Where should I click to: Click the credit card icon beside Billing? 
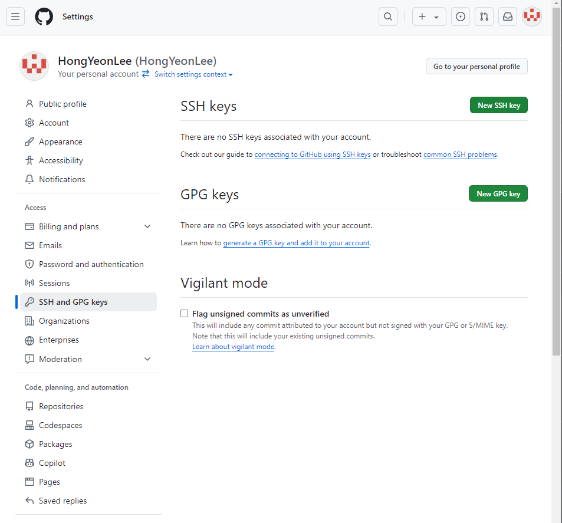click(x=29, y=226)
